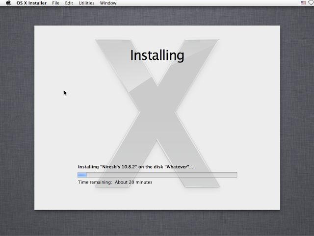
Task: Click the US flag input source icon
Action: pyautogui.click(x=304, y=3)
